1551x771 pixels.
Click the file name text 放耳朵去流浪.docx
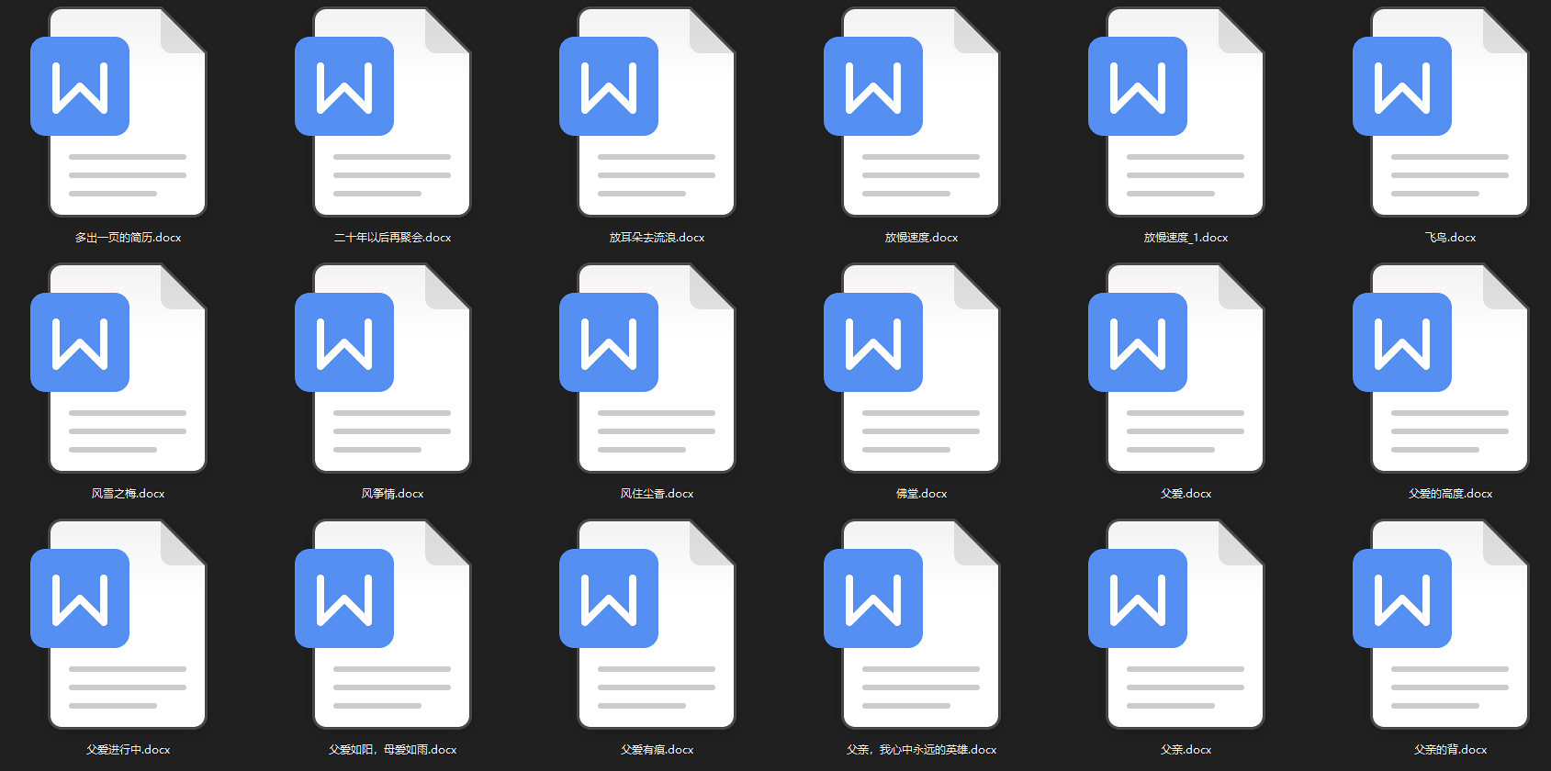click(x=657, y=238)
